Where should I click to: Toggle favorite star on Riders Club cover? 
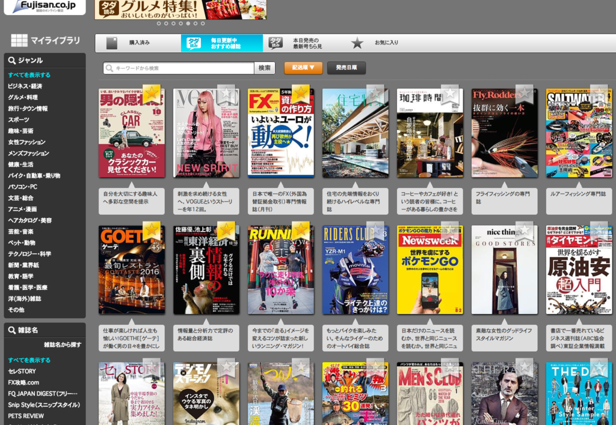375,231
